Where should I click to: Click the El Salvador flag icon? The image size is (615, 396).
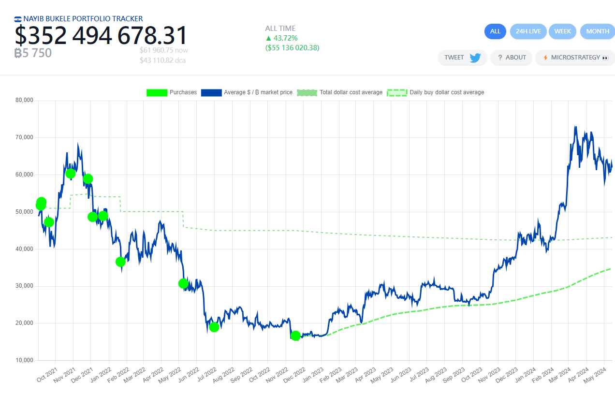pos(18,19)
